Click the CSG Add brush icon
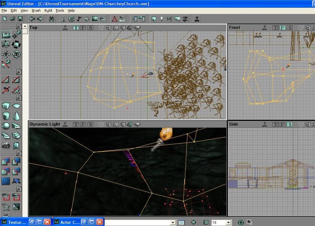Image resolution: width=315 pixels, height=226 pixels. [x=6, y=161]
